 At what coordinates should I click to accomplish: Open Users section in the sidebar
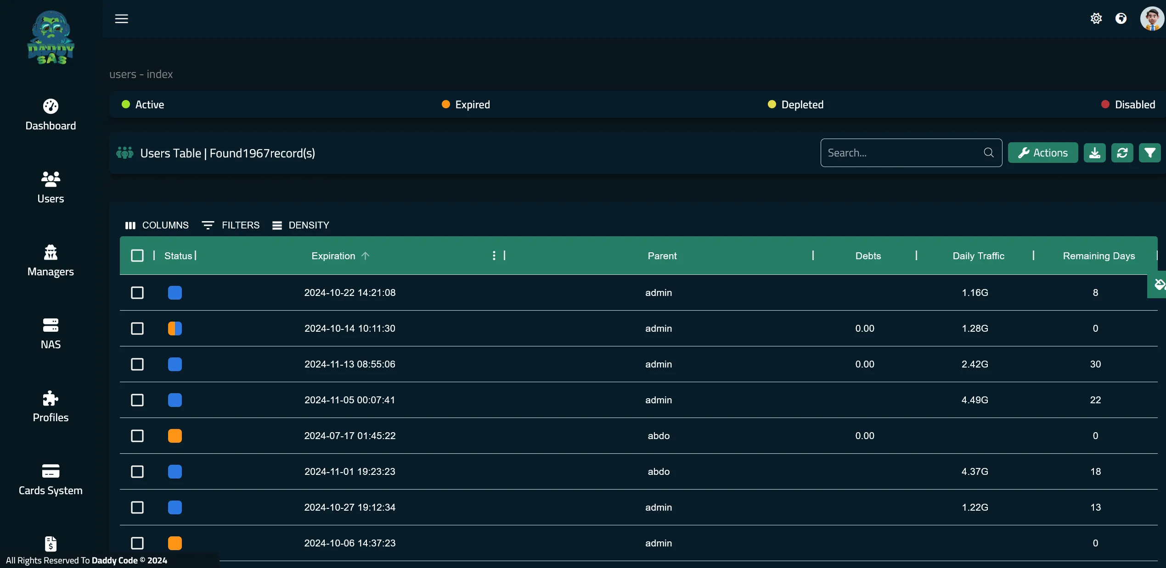pos(51,188)
